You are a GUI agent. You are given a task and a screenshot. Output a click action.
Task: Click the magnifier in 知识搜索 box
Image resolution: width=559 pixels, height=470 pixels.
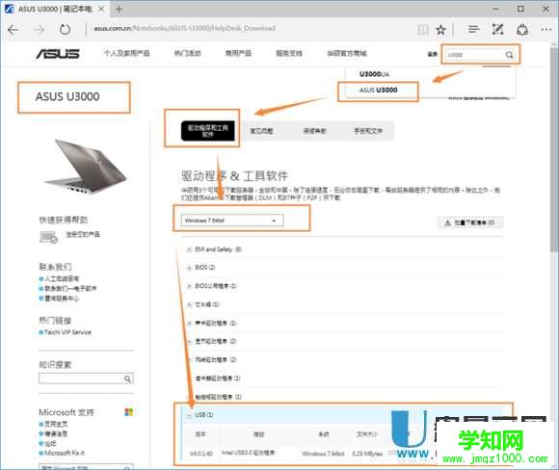point(127,379)
